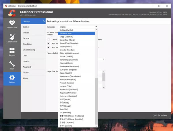Maximize the CCleaner window
The image size is (173, 131).
tap(159, 6)
